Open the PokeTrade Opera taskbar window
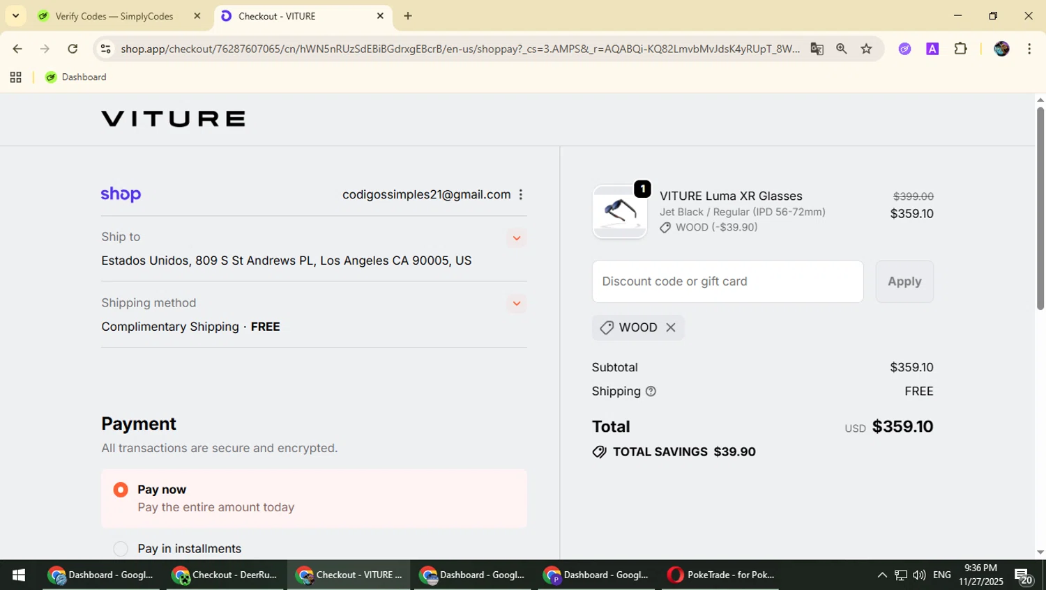This screenshot has height=590, width=1046. pos(720,575)
